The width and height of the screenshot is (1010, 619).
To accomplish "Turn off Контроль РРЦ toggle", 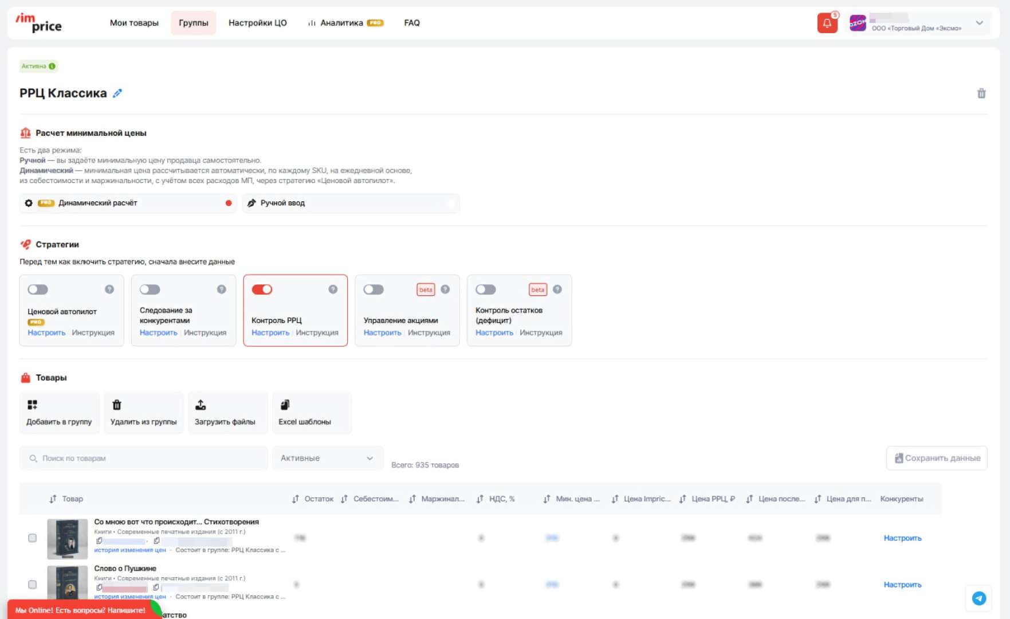I will (x=262, y=289).
